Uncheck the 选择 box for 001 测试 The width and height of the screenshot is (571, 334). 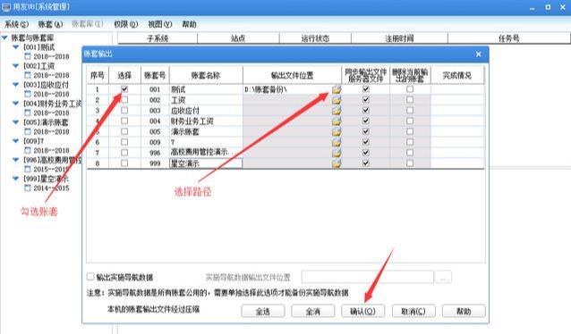124,89
